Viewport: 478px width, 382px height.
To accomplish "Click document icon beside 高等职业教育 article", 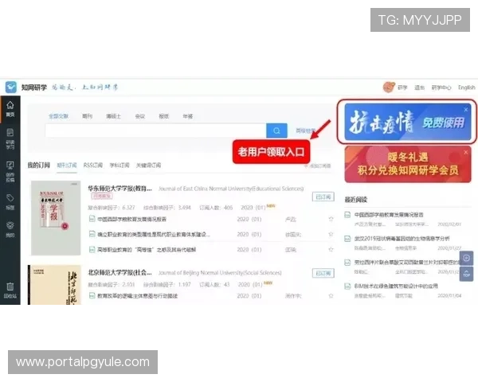I will (92, 249).
